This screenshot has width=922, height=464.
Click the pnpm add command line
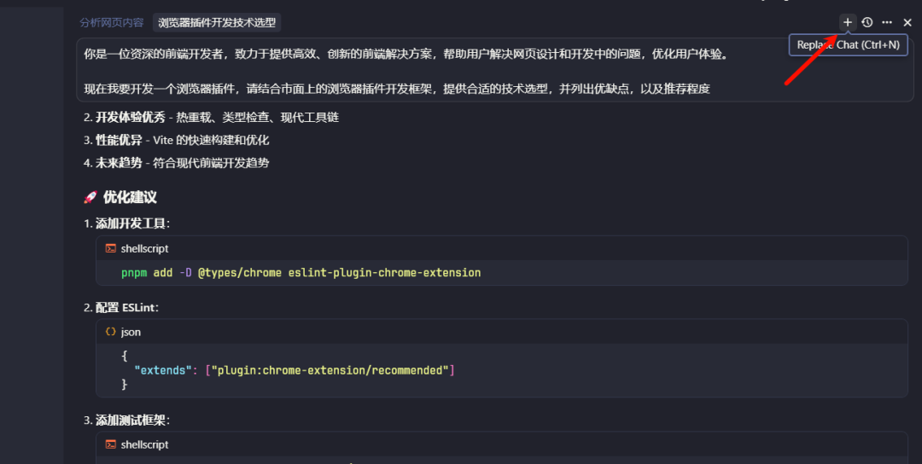click(301, 273)
